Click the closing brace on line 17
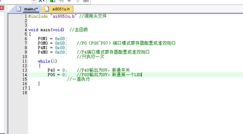Viewport: 243px width, 134px height. 29,88
